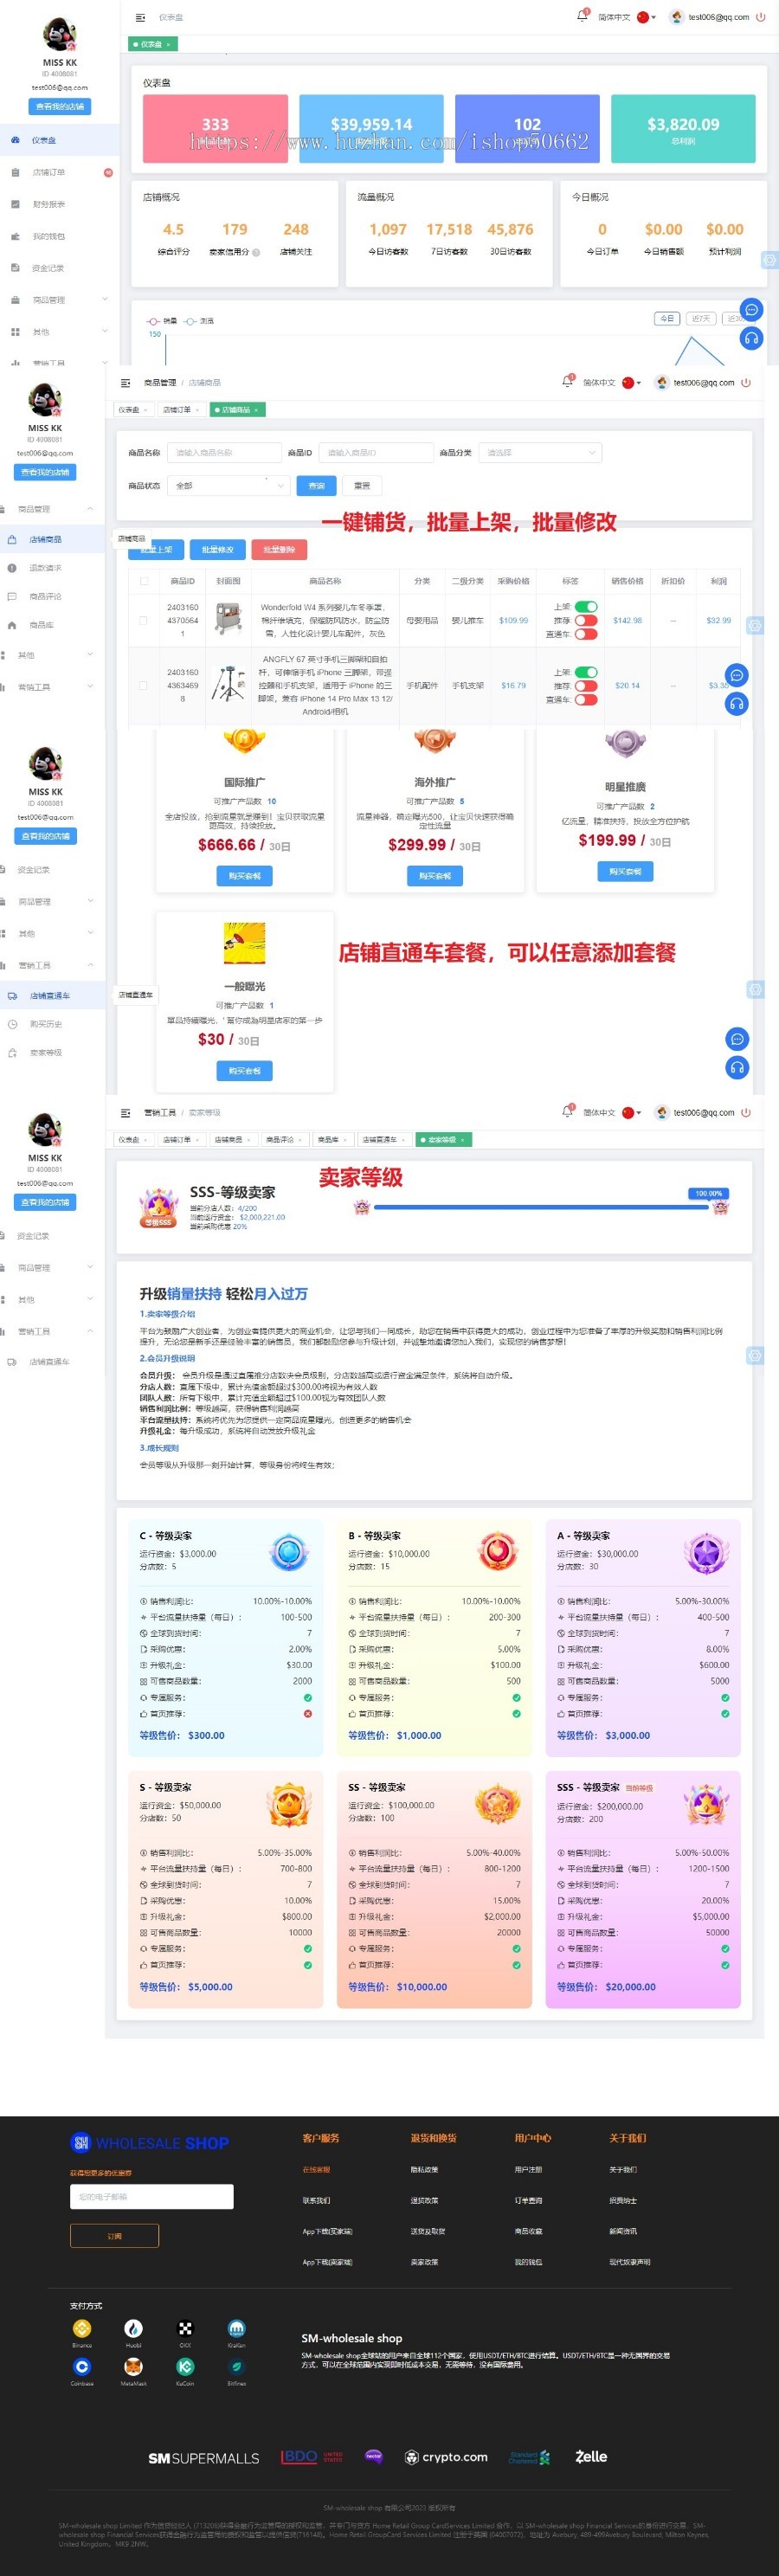Click the MetaMask fox icon in footer
This screenshot has width=779, height=2576.
click(133, 2366)
